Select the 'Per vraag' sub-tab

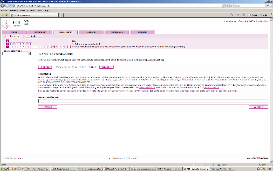pos(14,36)
